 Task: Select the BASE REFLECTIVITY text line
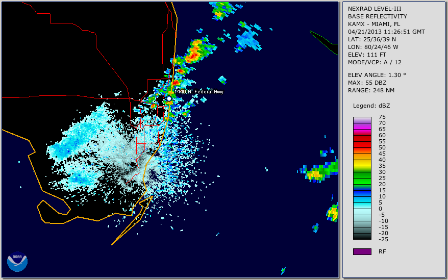pyautogui.click(x=378, y=16)
